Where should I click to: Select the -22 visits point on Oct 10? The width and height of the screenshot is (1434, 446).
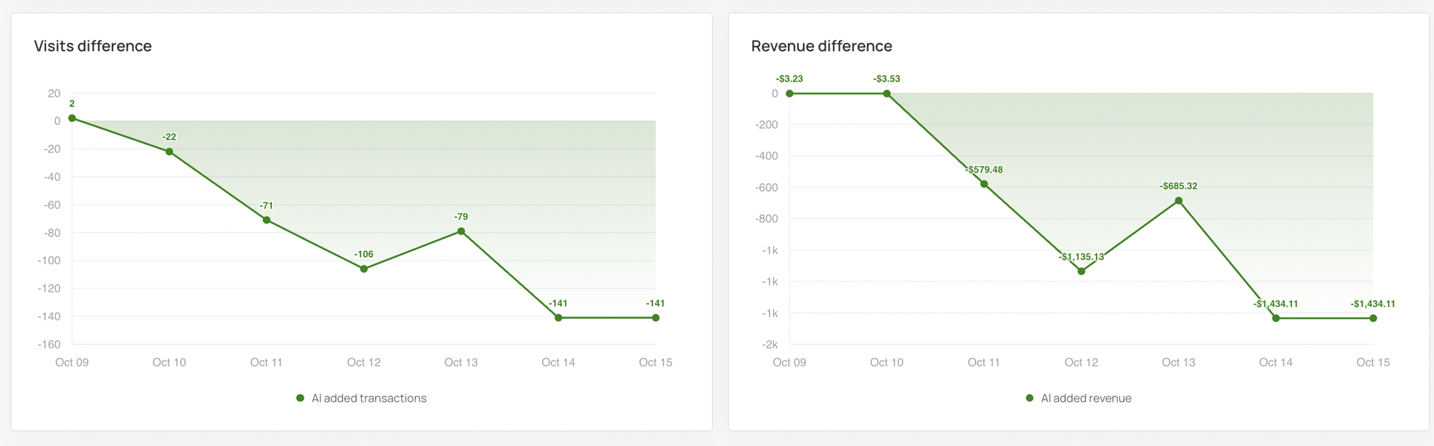(x=169, y=152)
